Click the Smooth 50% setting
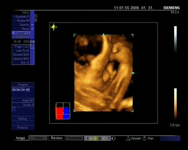 tap(21, 55)
